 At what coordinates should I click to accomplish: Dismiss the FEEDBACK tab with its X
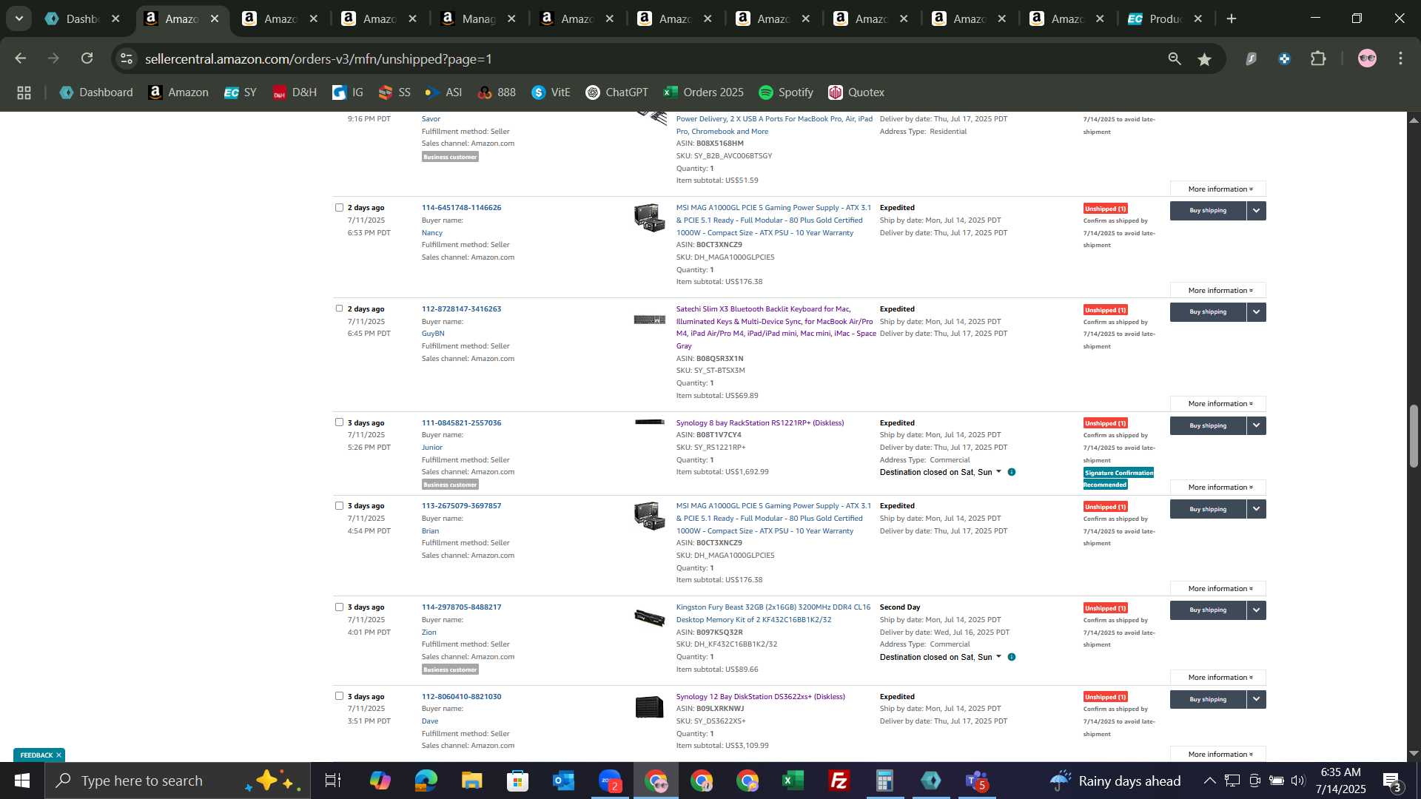coord(58,755)
